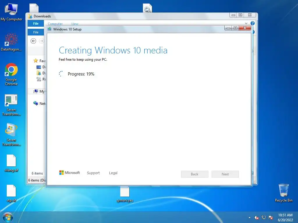Select Network in the Downloads navigation pane
The image size is (298, 223).
click(x=40, y=103)
